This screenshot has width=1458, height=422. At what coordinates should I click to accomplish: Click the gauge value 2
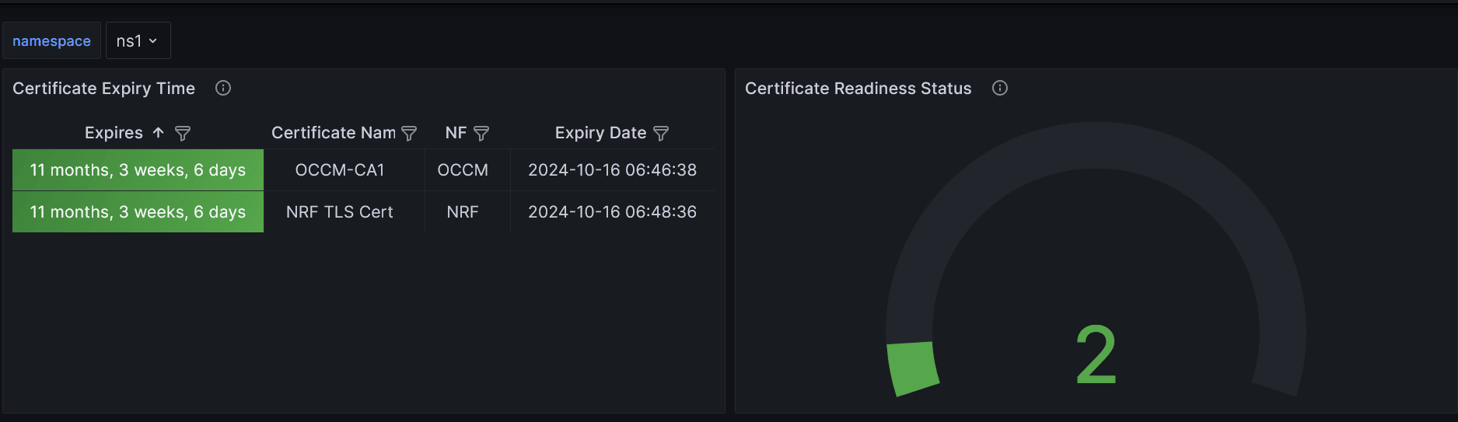(x=1096, y=355)
